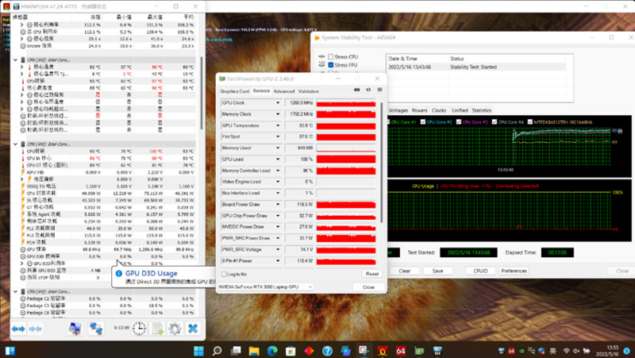635x358 pixels.
Task: Click AIDA64 Save button
Action: point(438,271)
